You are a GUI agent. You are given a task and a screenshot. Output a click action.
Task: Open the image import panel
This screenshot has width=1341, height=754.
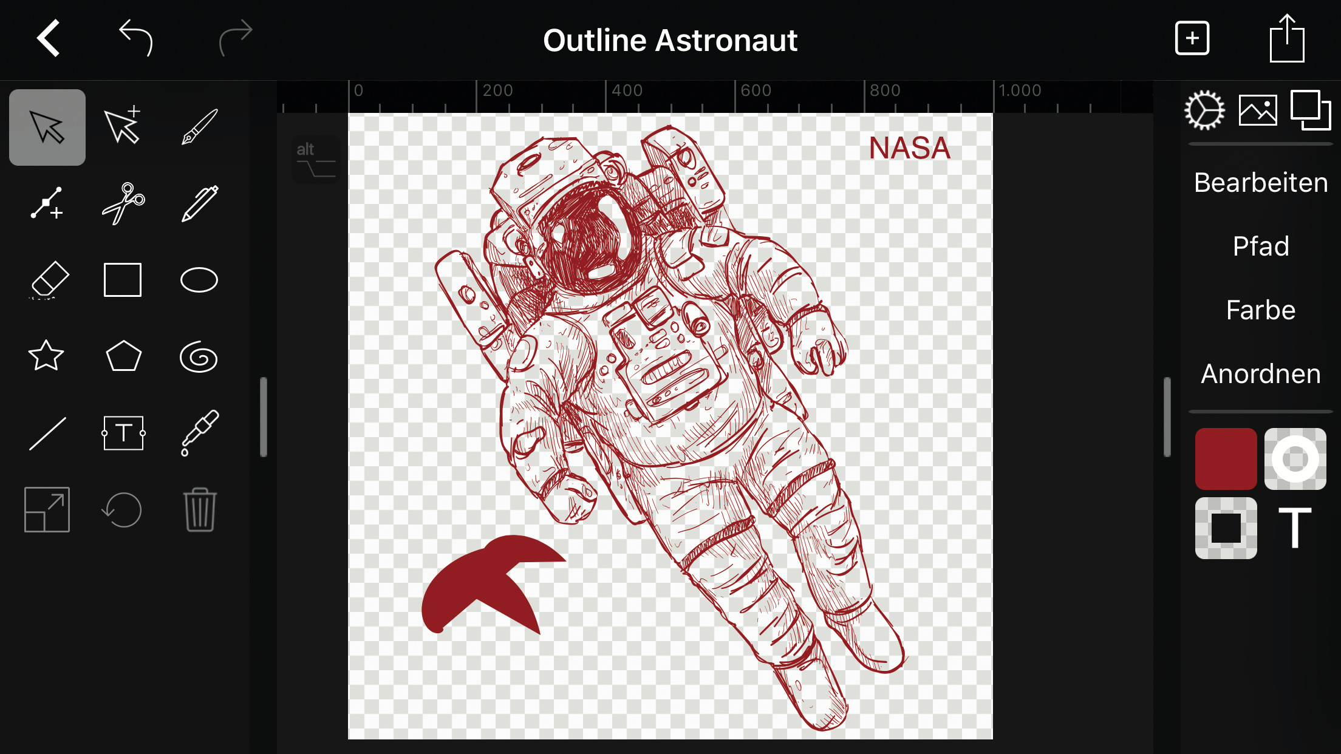coord(1257,110)
